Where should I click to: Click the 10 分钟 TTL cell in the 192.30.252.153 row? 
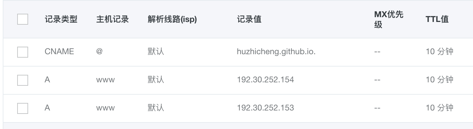[439, 108]
